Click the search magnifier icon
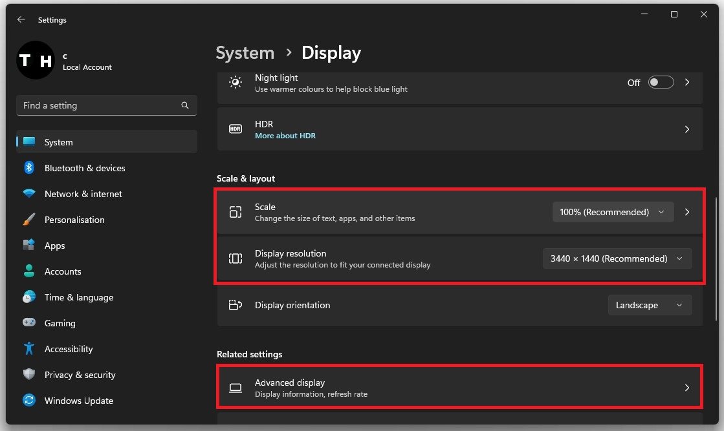 (185, 105)
